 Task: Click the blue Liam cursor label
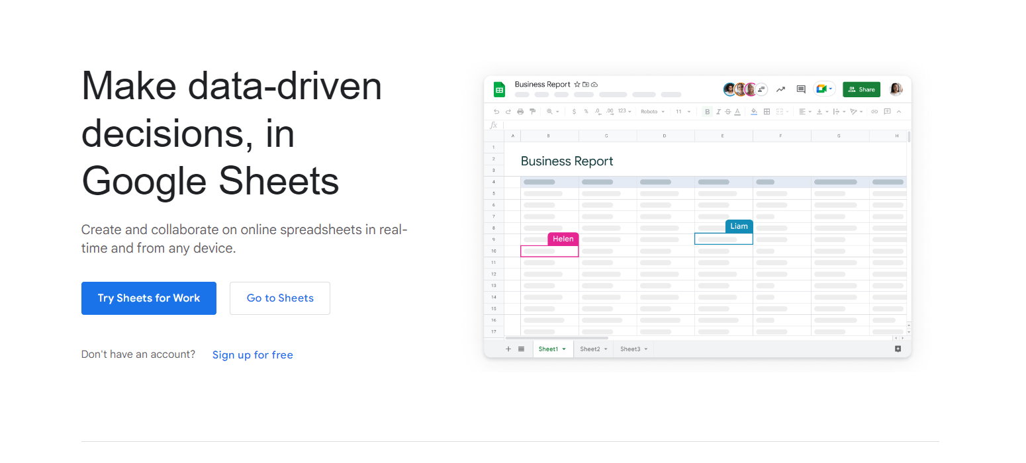[x=739, y=226]
